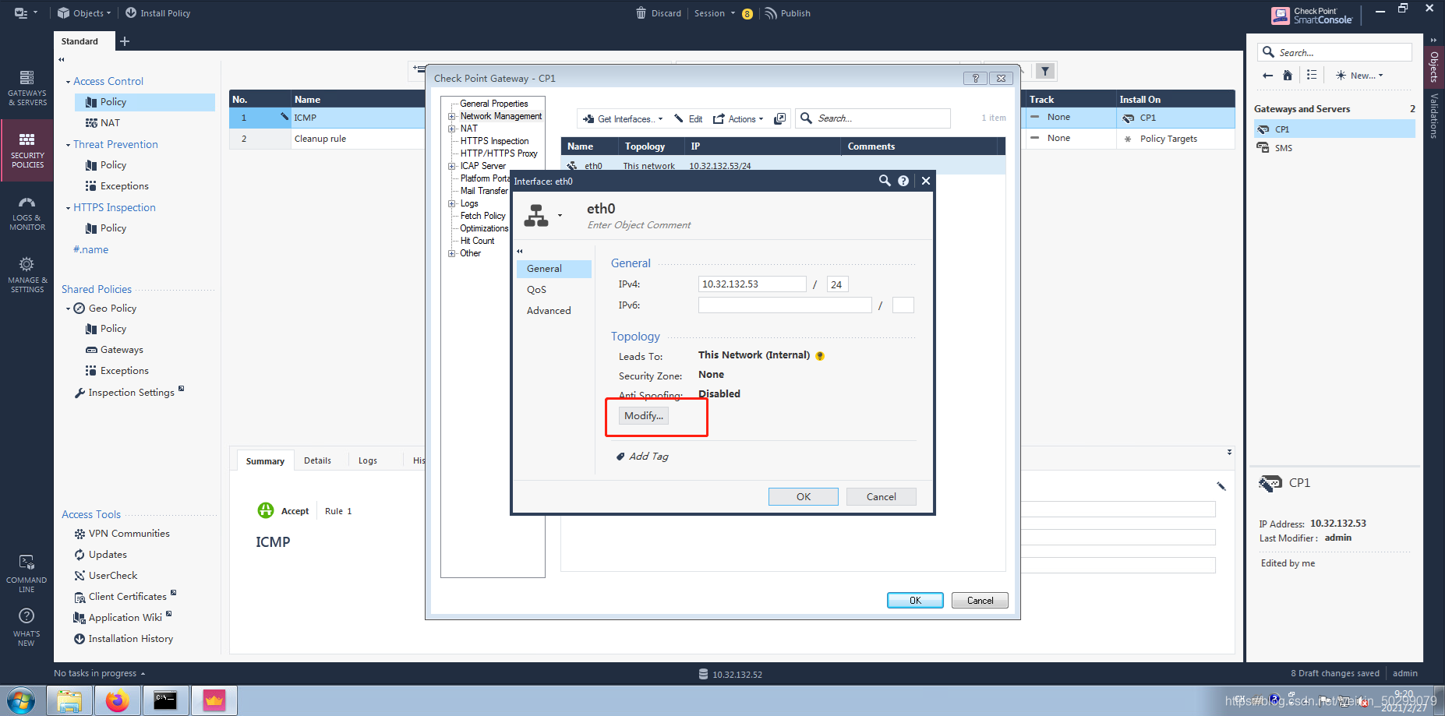Viewport: 1445px width, 716px height.
Task: Click OK in Check Point Gateway dialog
Action: coord(916,601)
